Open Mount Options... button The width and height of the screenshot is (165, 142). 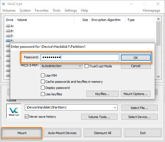136,94
